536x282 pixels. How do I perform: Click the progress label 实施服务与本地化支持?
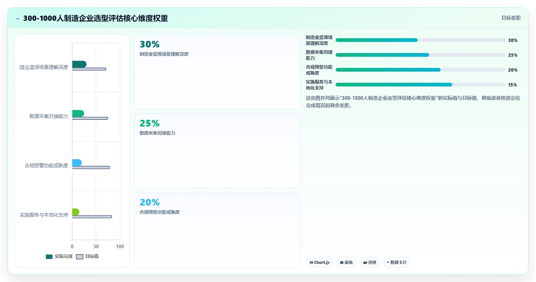click(x=319, y=85)
